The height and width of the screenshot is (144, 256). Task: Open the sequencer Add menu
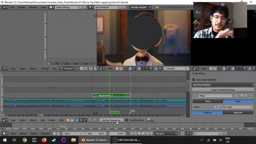coord(43,120)
